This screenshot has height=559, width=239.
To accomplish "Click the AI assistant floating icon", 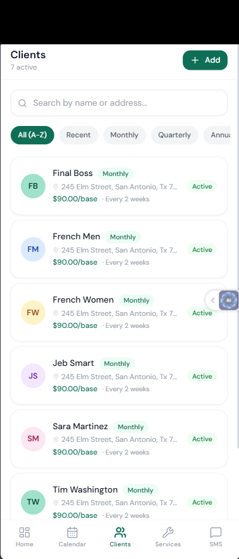I will click(x=228, y=300).
